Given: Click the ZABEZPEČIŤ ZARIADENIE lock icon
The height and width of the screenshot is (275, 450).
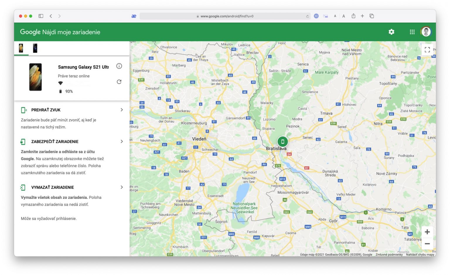Looking at the screenshot, I should coord(23,142).
